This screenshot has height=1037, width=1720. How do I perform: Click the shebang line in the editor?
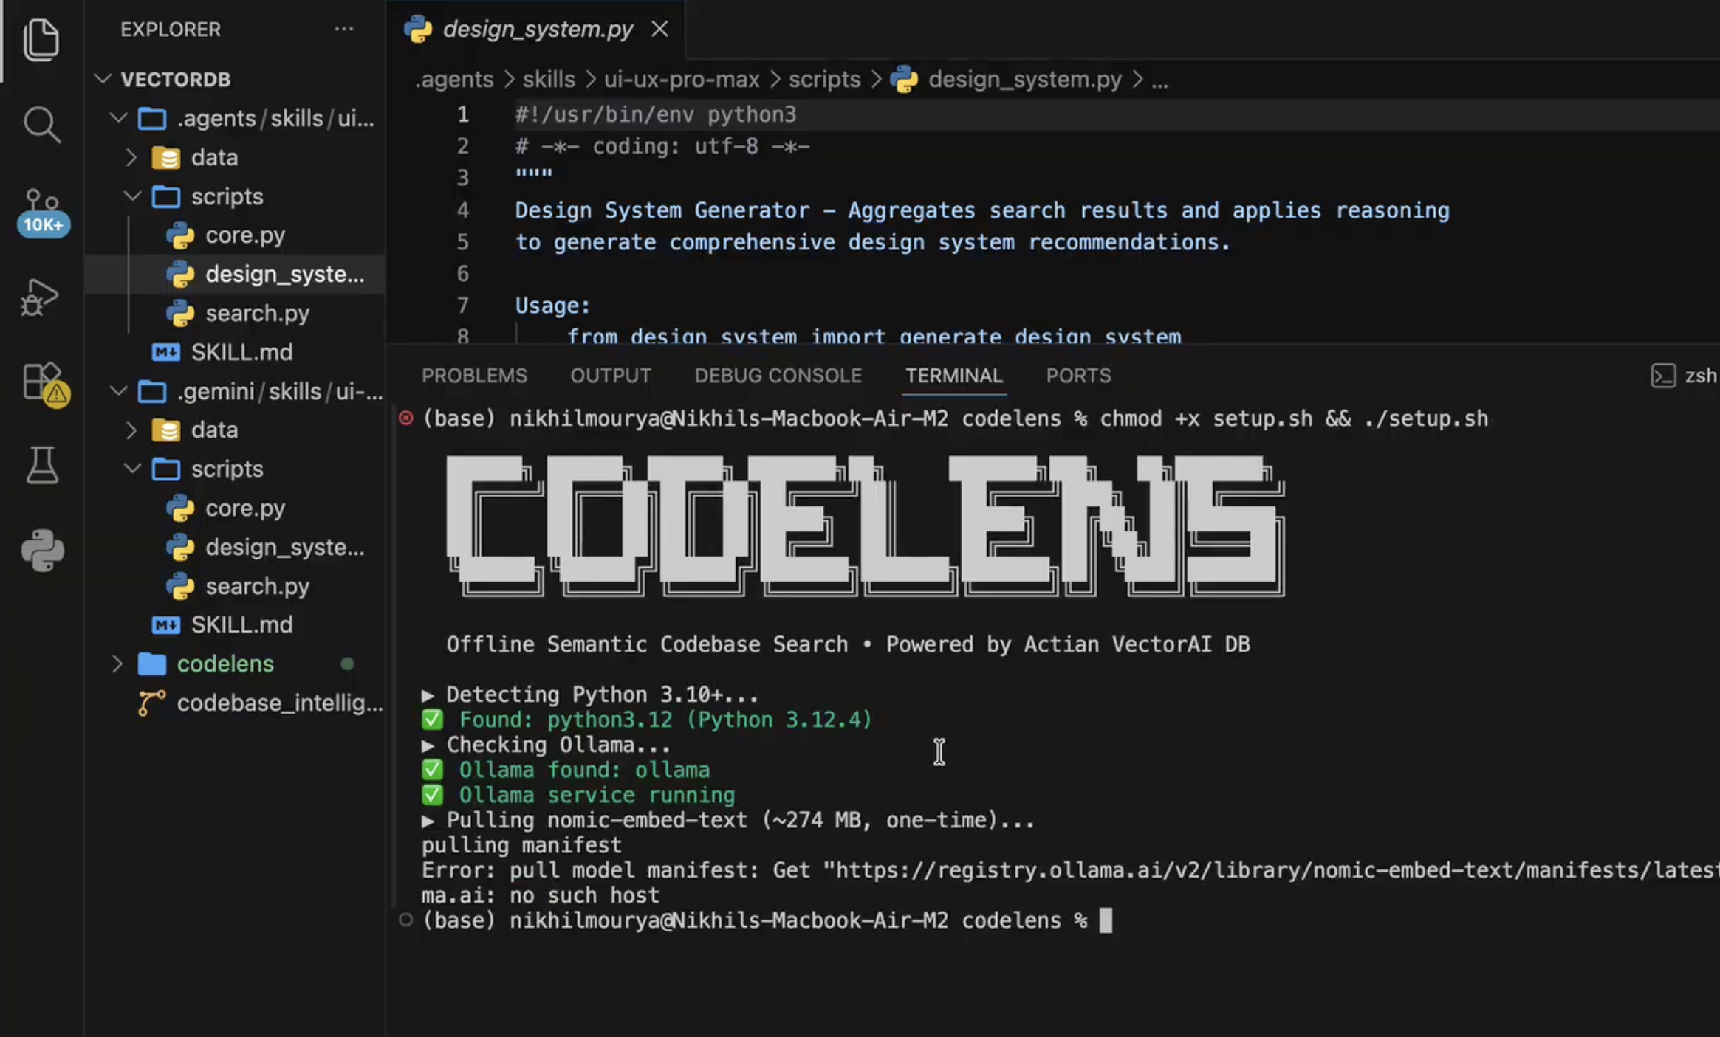[x=655, y=115]
